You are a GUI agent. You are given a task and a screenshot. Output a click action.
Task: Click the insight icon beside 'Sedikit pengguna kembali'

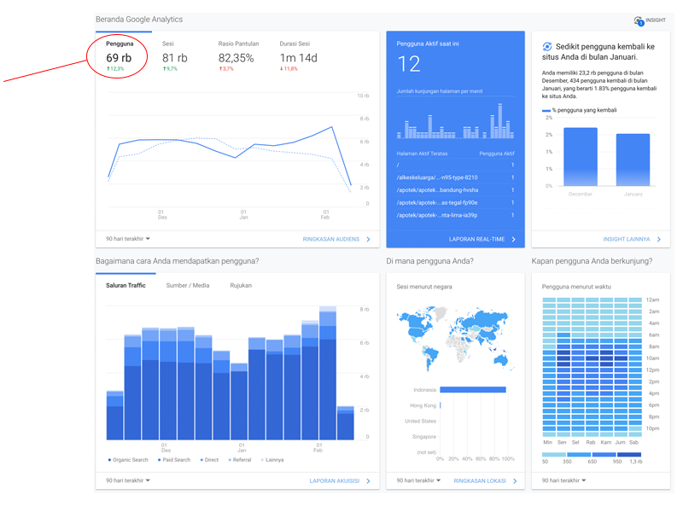[547, 47]
